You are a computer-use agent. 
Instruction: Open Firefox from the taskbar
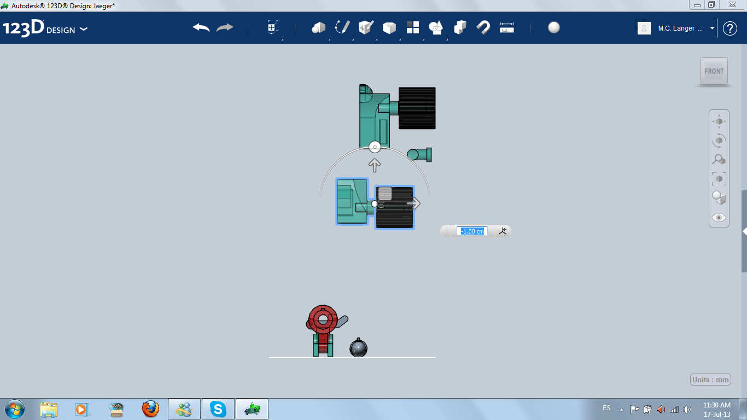(150, 409)
